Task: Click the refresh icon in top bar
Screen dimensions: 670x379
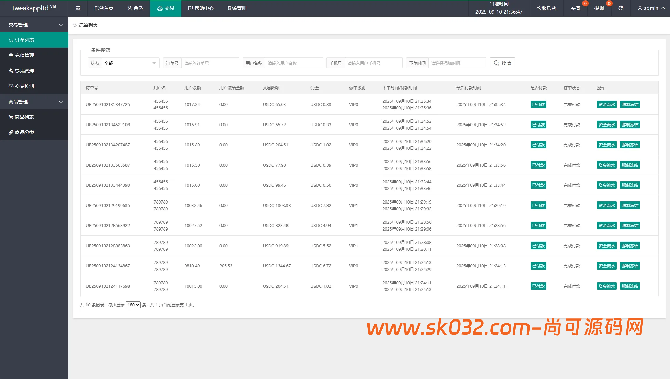Action: coord(621,8)
